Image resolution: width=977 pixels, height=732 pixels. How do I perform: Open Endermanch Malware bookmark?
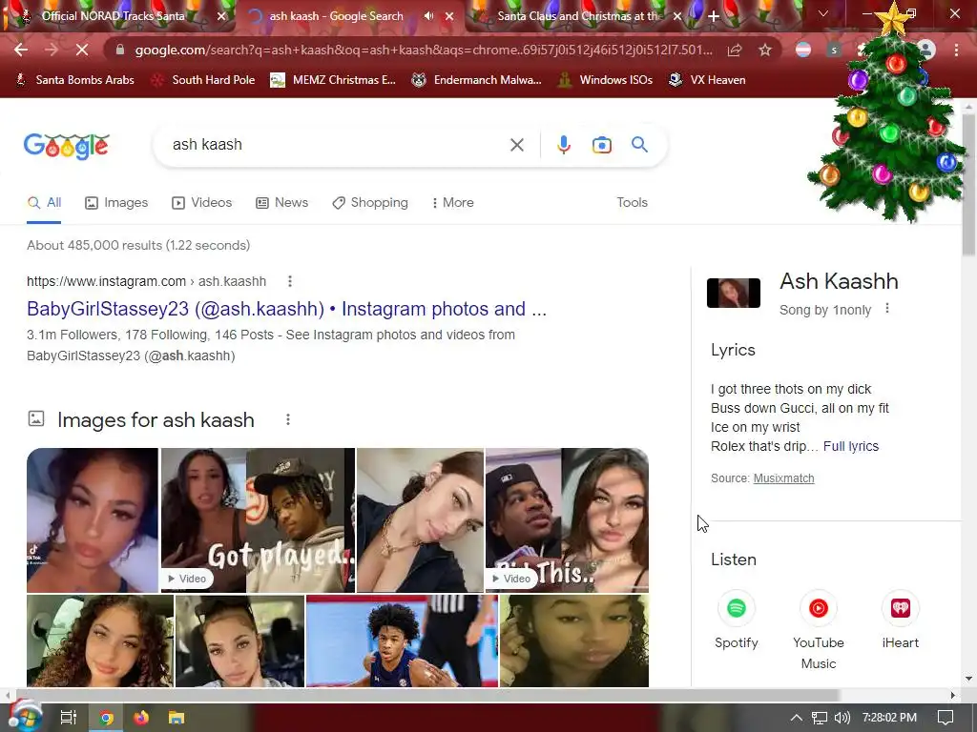tap(477, 80)
